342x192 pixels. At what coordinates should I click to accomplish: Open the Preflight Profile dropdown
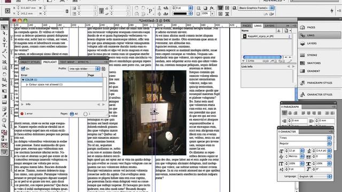(x=84, y=69)
